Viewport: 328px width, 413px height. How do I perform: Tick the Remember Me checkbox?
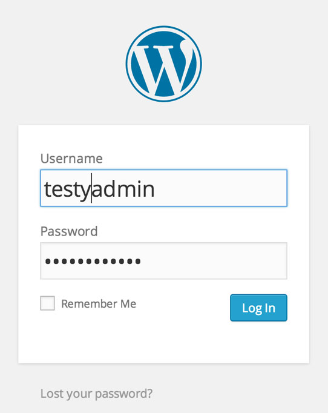click(x=47, y=303)
